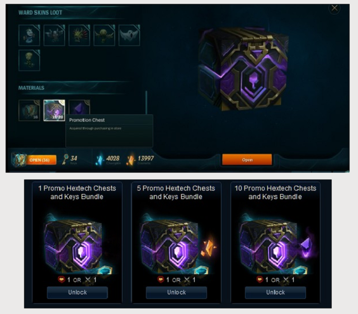Select the Hextech chest material with count 16

click(x=29, y=110)
